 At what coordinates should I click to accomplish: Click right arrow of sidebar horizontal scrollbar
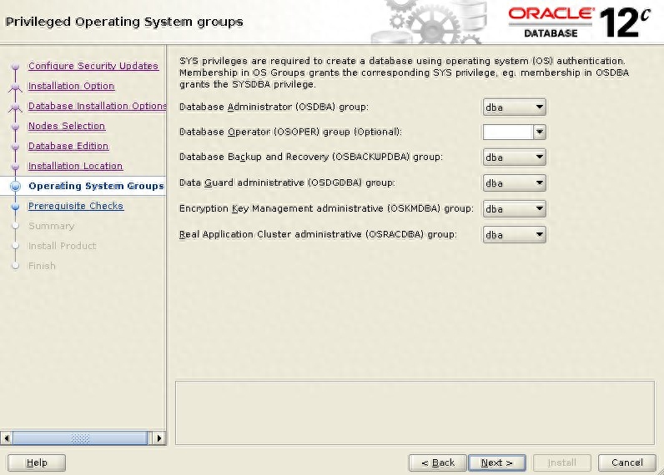click(159, 437)
